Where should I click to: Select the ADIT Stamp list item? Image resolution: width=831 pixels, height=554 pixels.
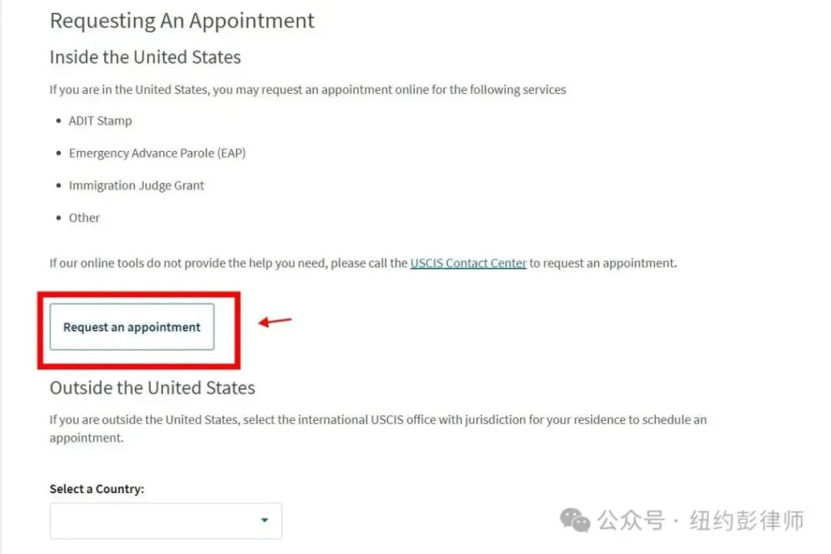pyautogui.click(x=100, y=121)
